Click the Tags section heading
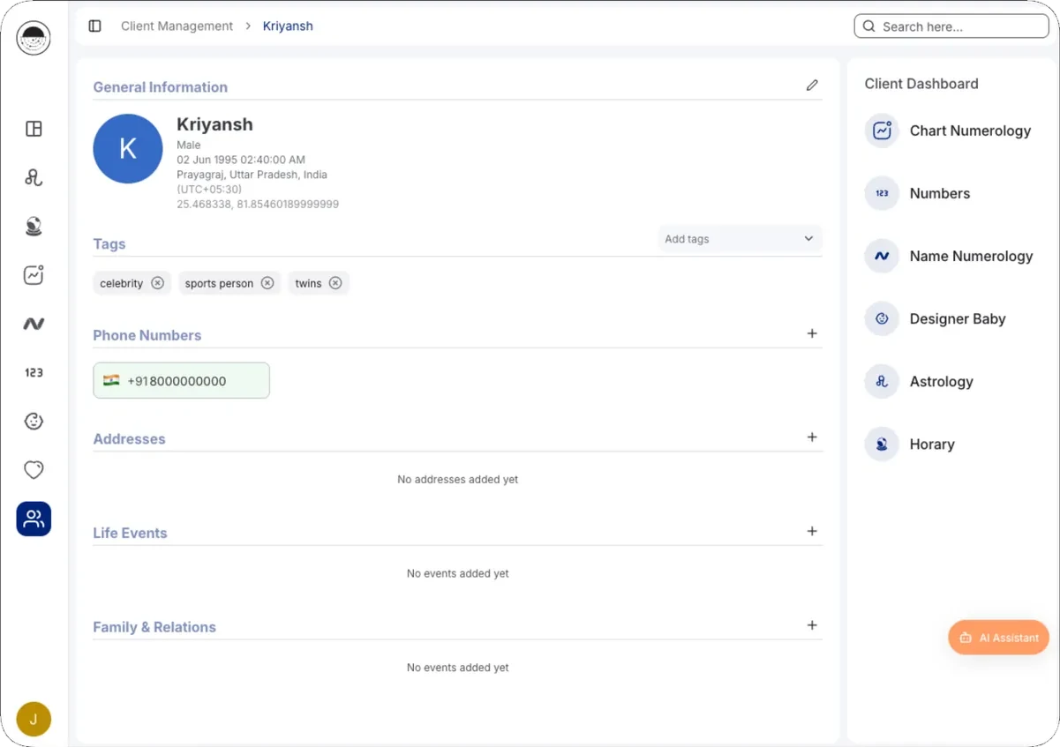 point(109,244)
